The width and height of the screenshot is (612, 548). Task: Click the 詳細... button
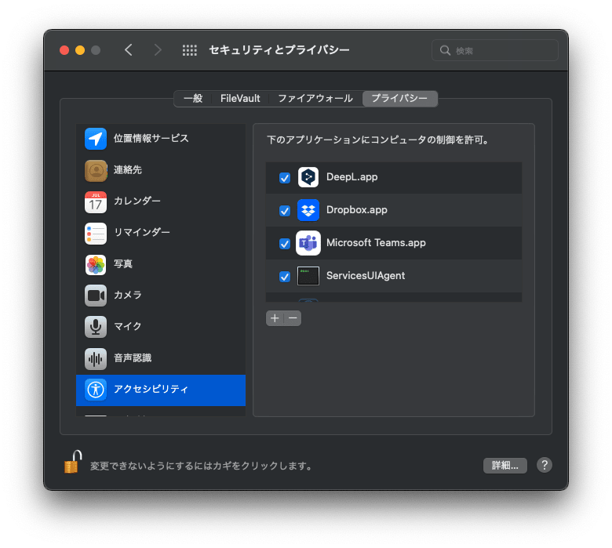(505, 466)
